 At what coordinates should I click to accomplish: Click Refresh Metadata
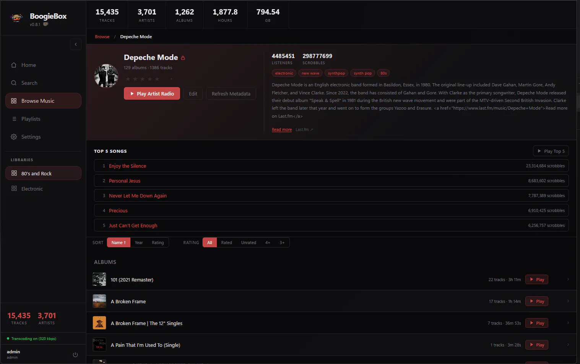(x=231, y=94)
